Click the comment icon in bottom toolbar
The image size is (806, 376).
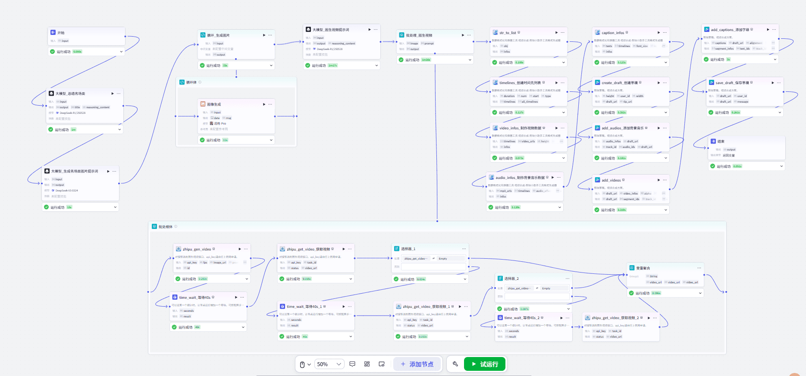pyautogui.click(x=352, y=364)
